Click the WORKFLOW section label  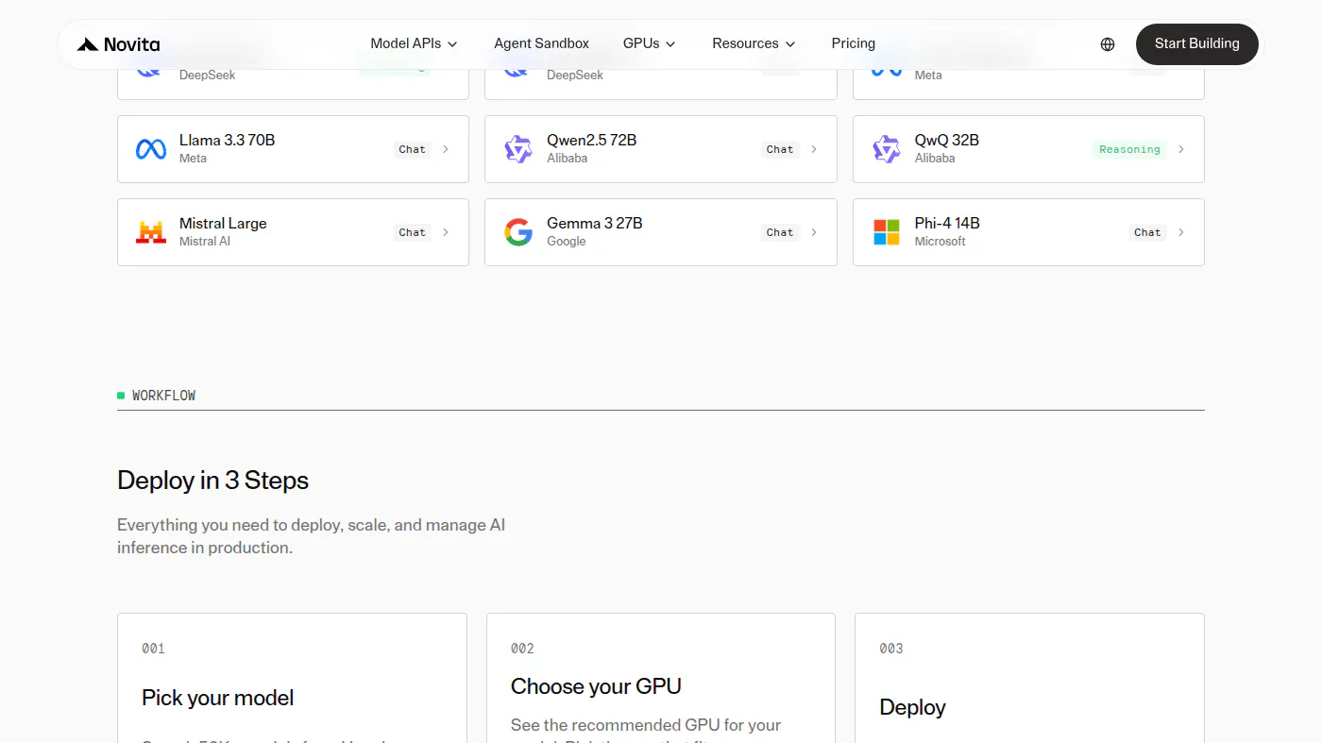(x=163, y=396)
